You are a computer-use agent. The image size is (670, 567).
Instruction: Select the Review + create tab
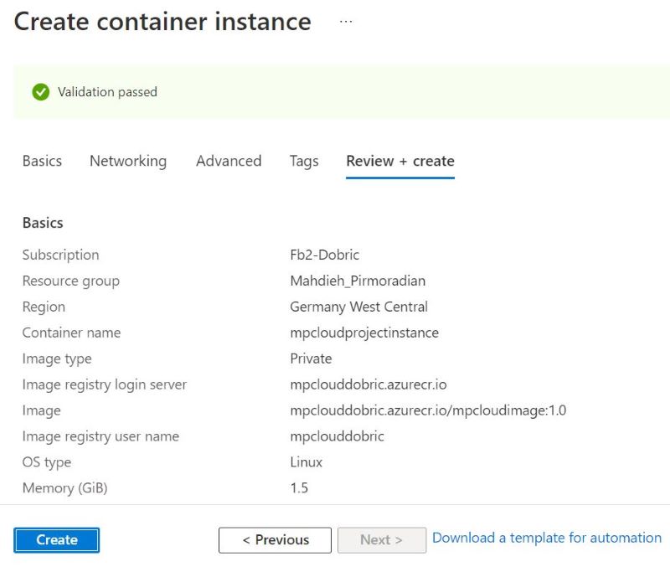click(x=399, y=161)
